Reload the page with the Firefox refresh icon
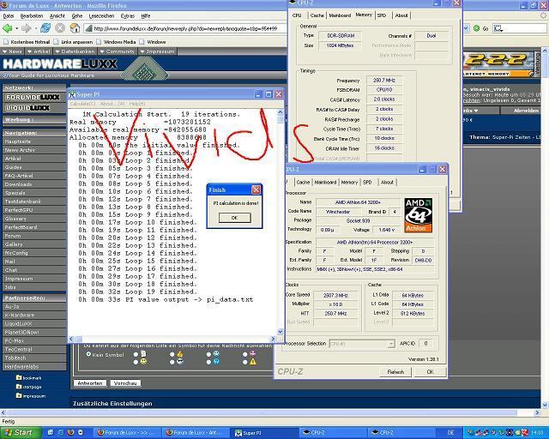 45,28
